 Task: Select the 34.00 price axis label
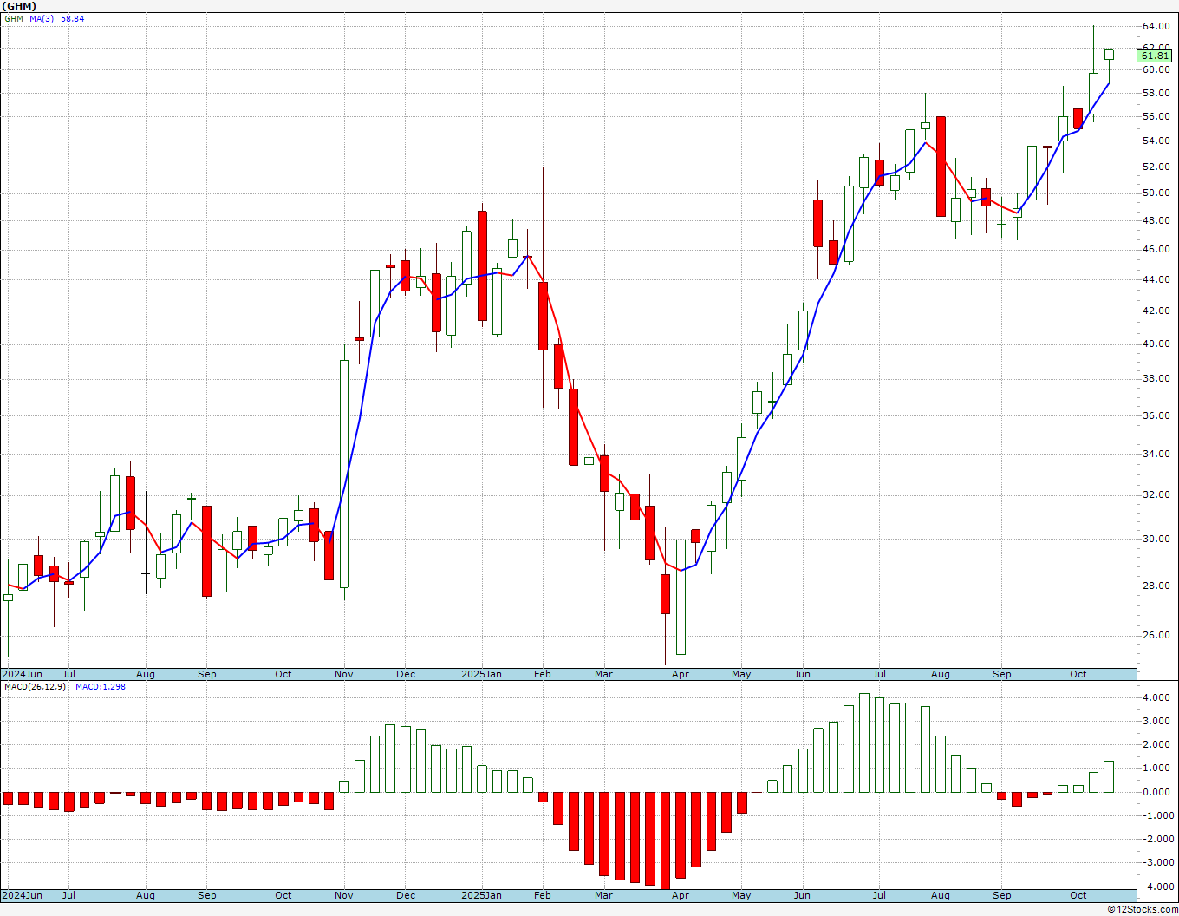[x=1156, y=454]
